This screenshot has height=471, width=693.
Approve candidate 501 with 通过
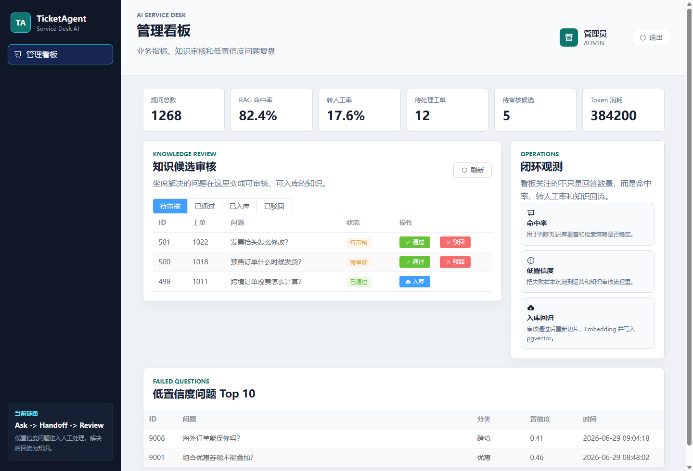[415, 242]
